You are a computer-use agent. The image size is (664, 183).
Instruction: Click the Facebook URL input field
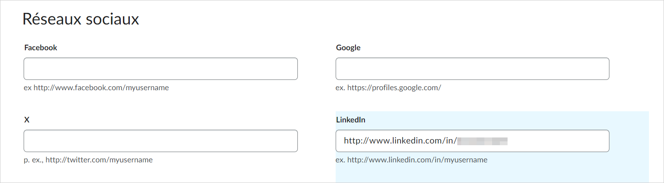tap(160, 69)
